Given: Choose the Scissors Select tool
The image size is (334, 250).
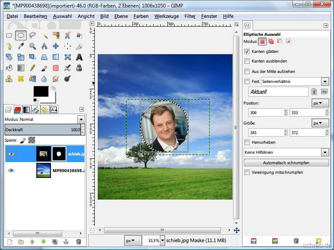Looking at the screenshot, I should tap(67, 35).
